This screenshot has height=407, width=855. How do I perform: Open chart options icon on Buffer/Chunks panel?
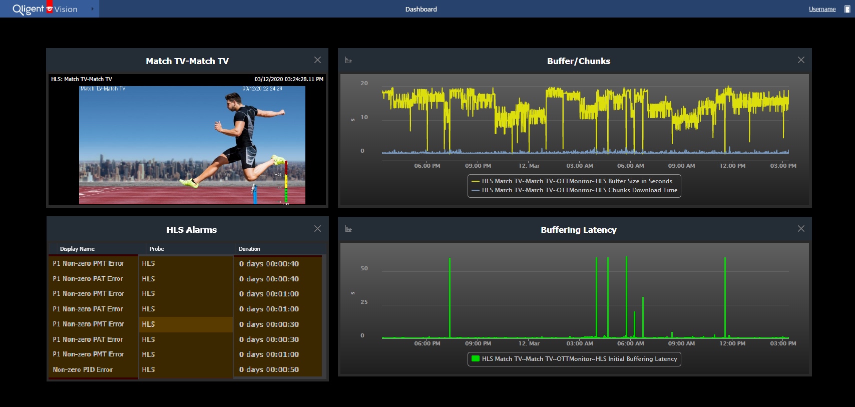(348, 61)
